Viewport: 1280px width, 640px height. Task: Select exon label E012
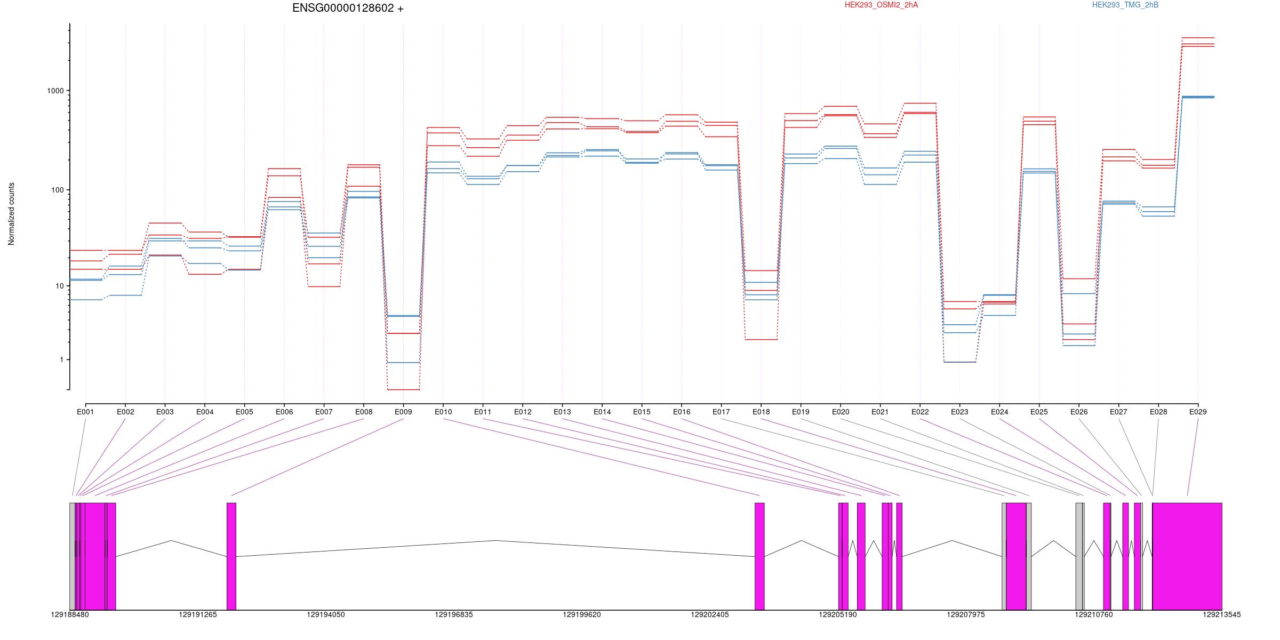[523, 412]
